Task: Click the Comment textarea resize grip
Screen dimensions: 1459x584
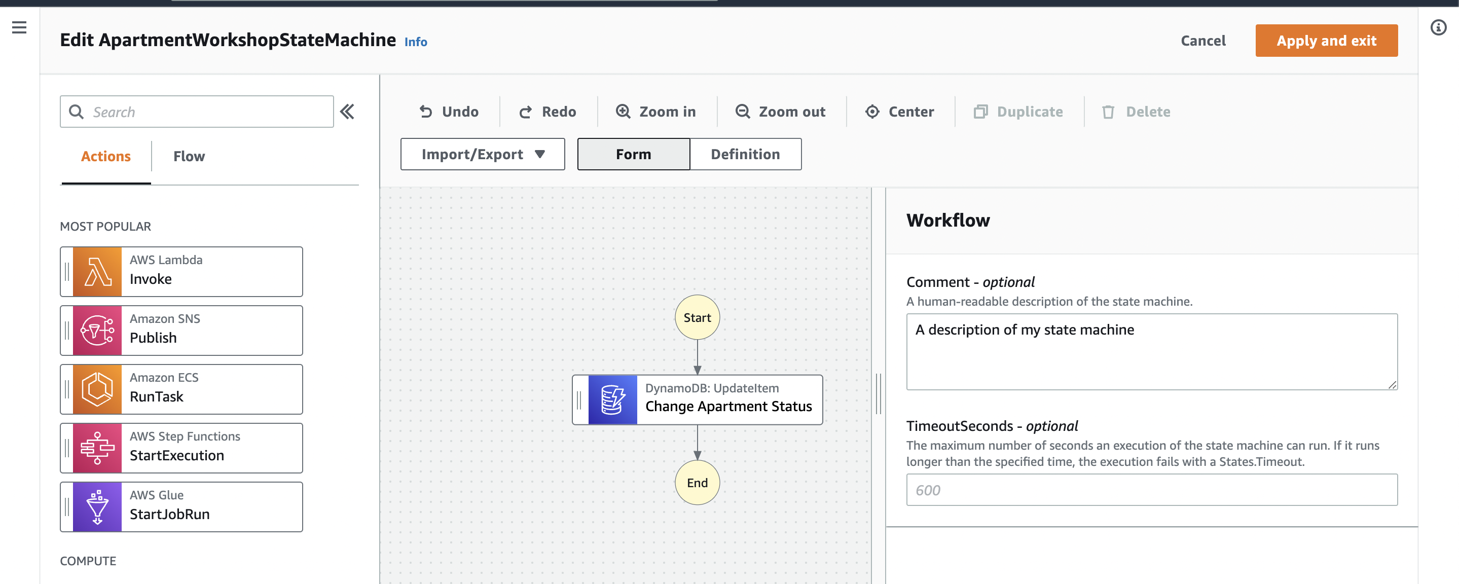Action: tap(1392, 385)
